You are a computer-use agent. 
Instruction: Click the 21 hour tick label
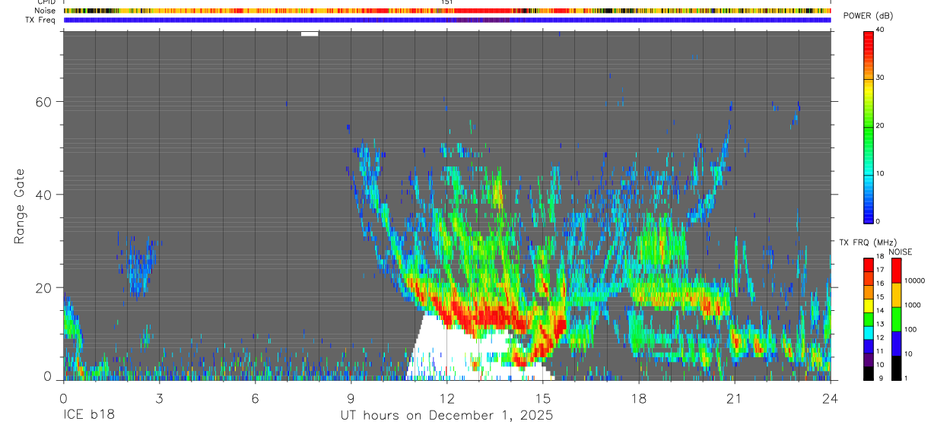tap(735, 398)
